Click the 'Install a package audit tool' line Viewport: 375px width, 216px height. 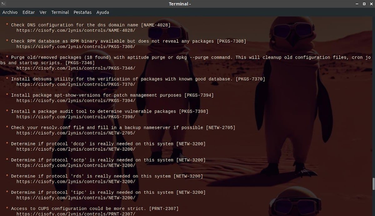click(107, 111)
